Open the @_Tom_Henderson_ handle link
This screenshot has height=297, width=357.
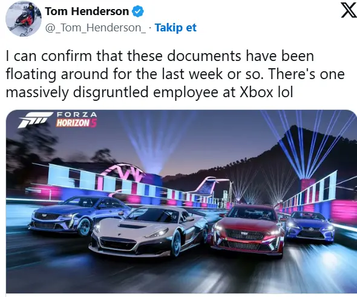[96, 28]
